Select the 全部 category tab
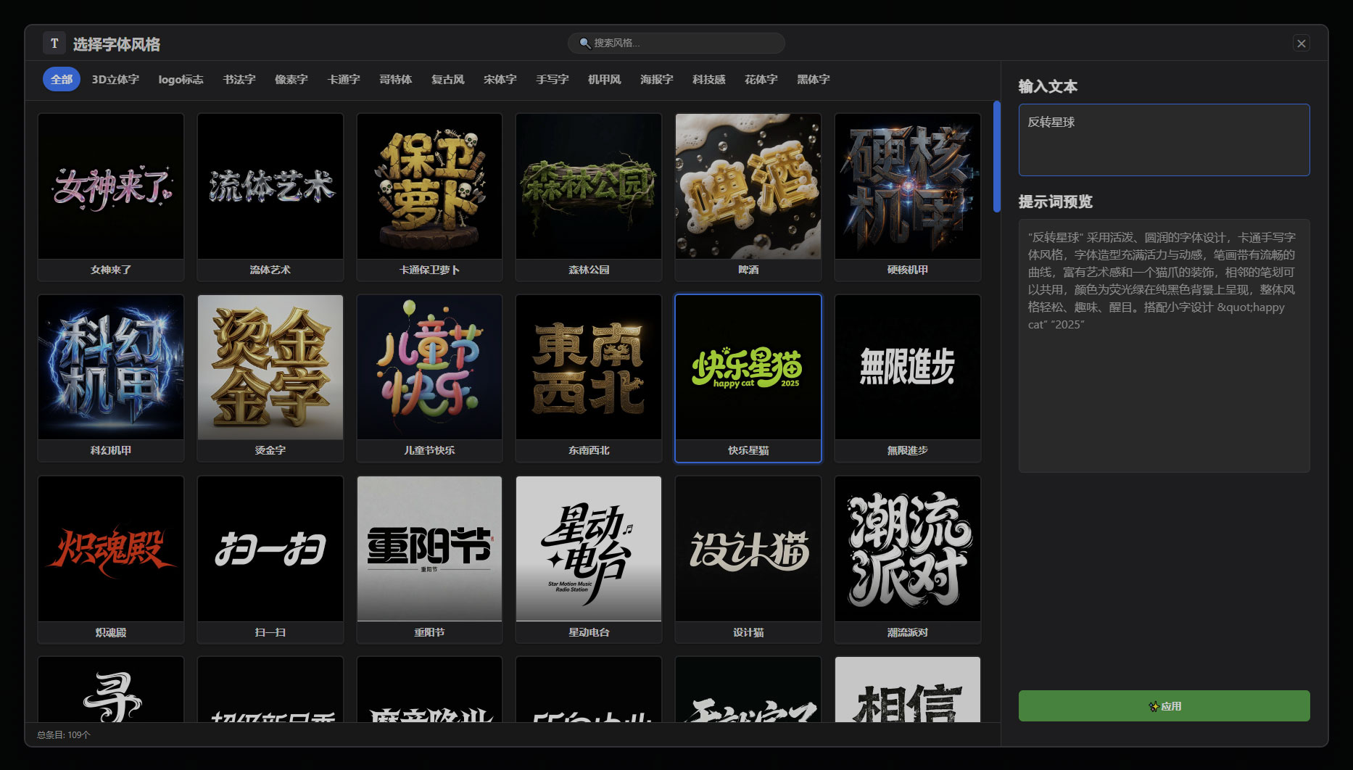The width and height of the screenshot is (1353, 770). [x=62, y=80]
